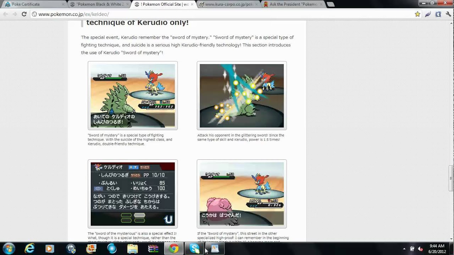Launch Internet Explorer from the taskbar

pos(30,249)
